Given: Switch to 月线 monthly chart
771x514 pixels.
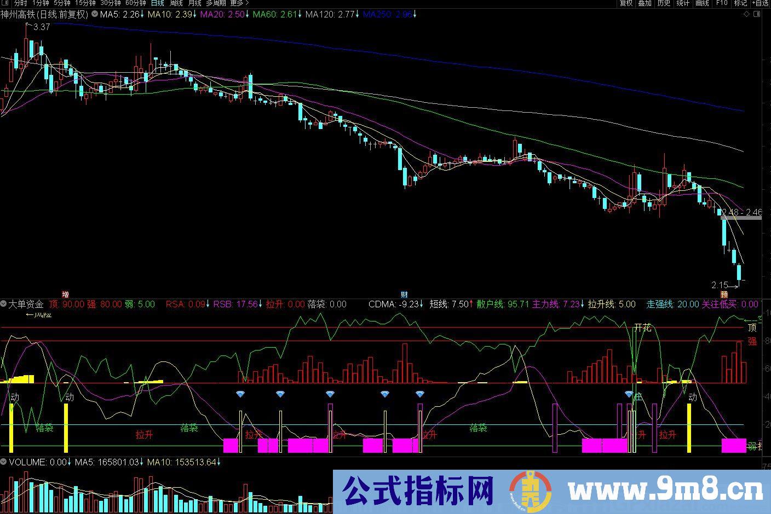Looking at the screenshot, I should pyautogui.click(x=194, y=3).
